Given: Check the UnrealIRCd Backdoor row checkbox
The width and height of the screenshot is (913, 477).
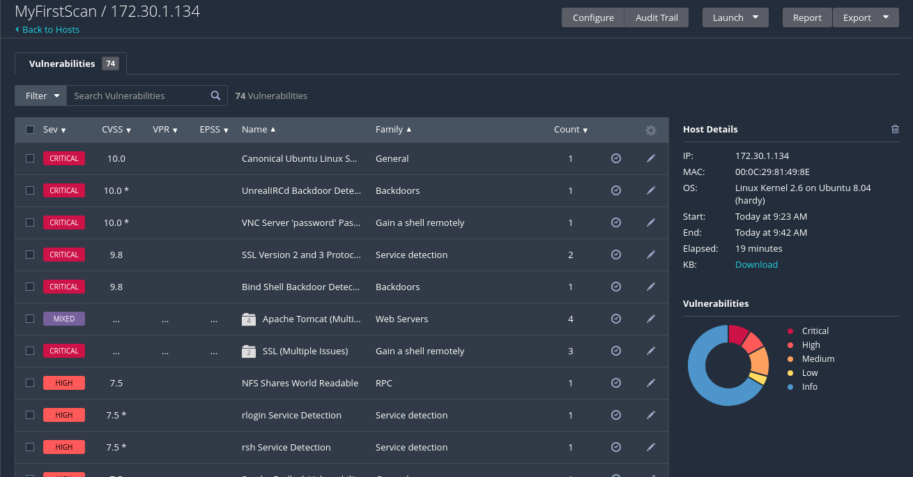Looking at the screenshot, I should (x=30, y=190).
